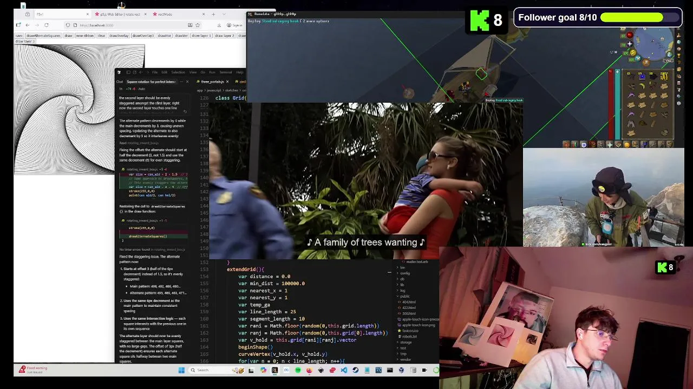
Task: Click Sign in in the browser
Action: [x=234, y=25]
